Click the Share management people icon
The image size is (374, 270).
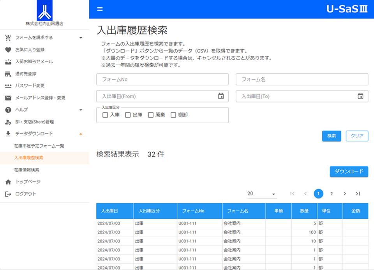(x=8, y=122)
